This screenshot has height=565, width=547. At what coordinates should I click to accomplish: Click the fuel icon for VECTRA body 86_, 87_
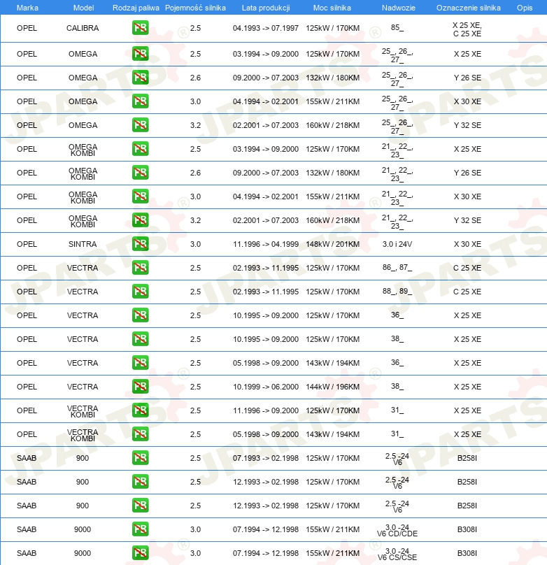[x=140, y=268]
